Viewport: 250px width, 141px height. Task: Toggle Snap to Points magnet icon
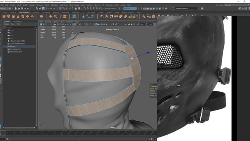(91, 9)
